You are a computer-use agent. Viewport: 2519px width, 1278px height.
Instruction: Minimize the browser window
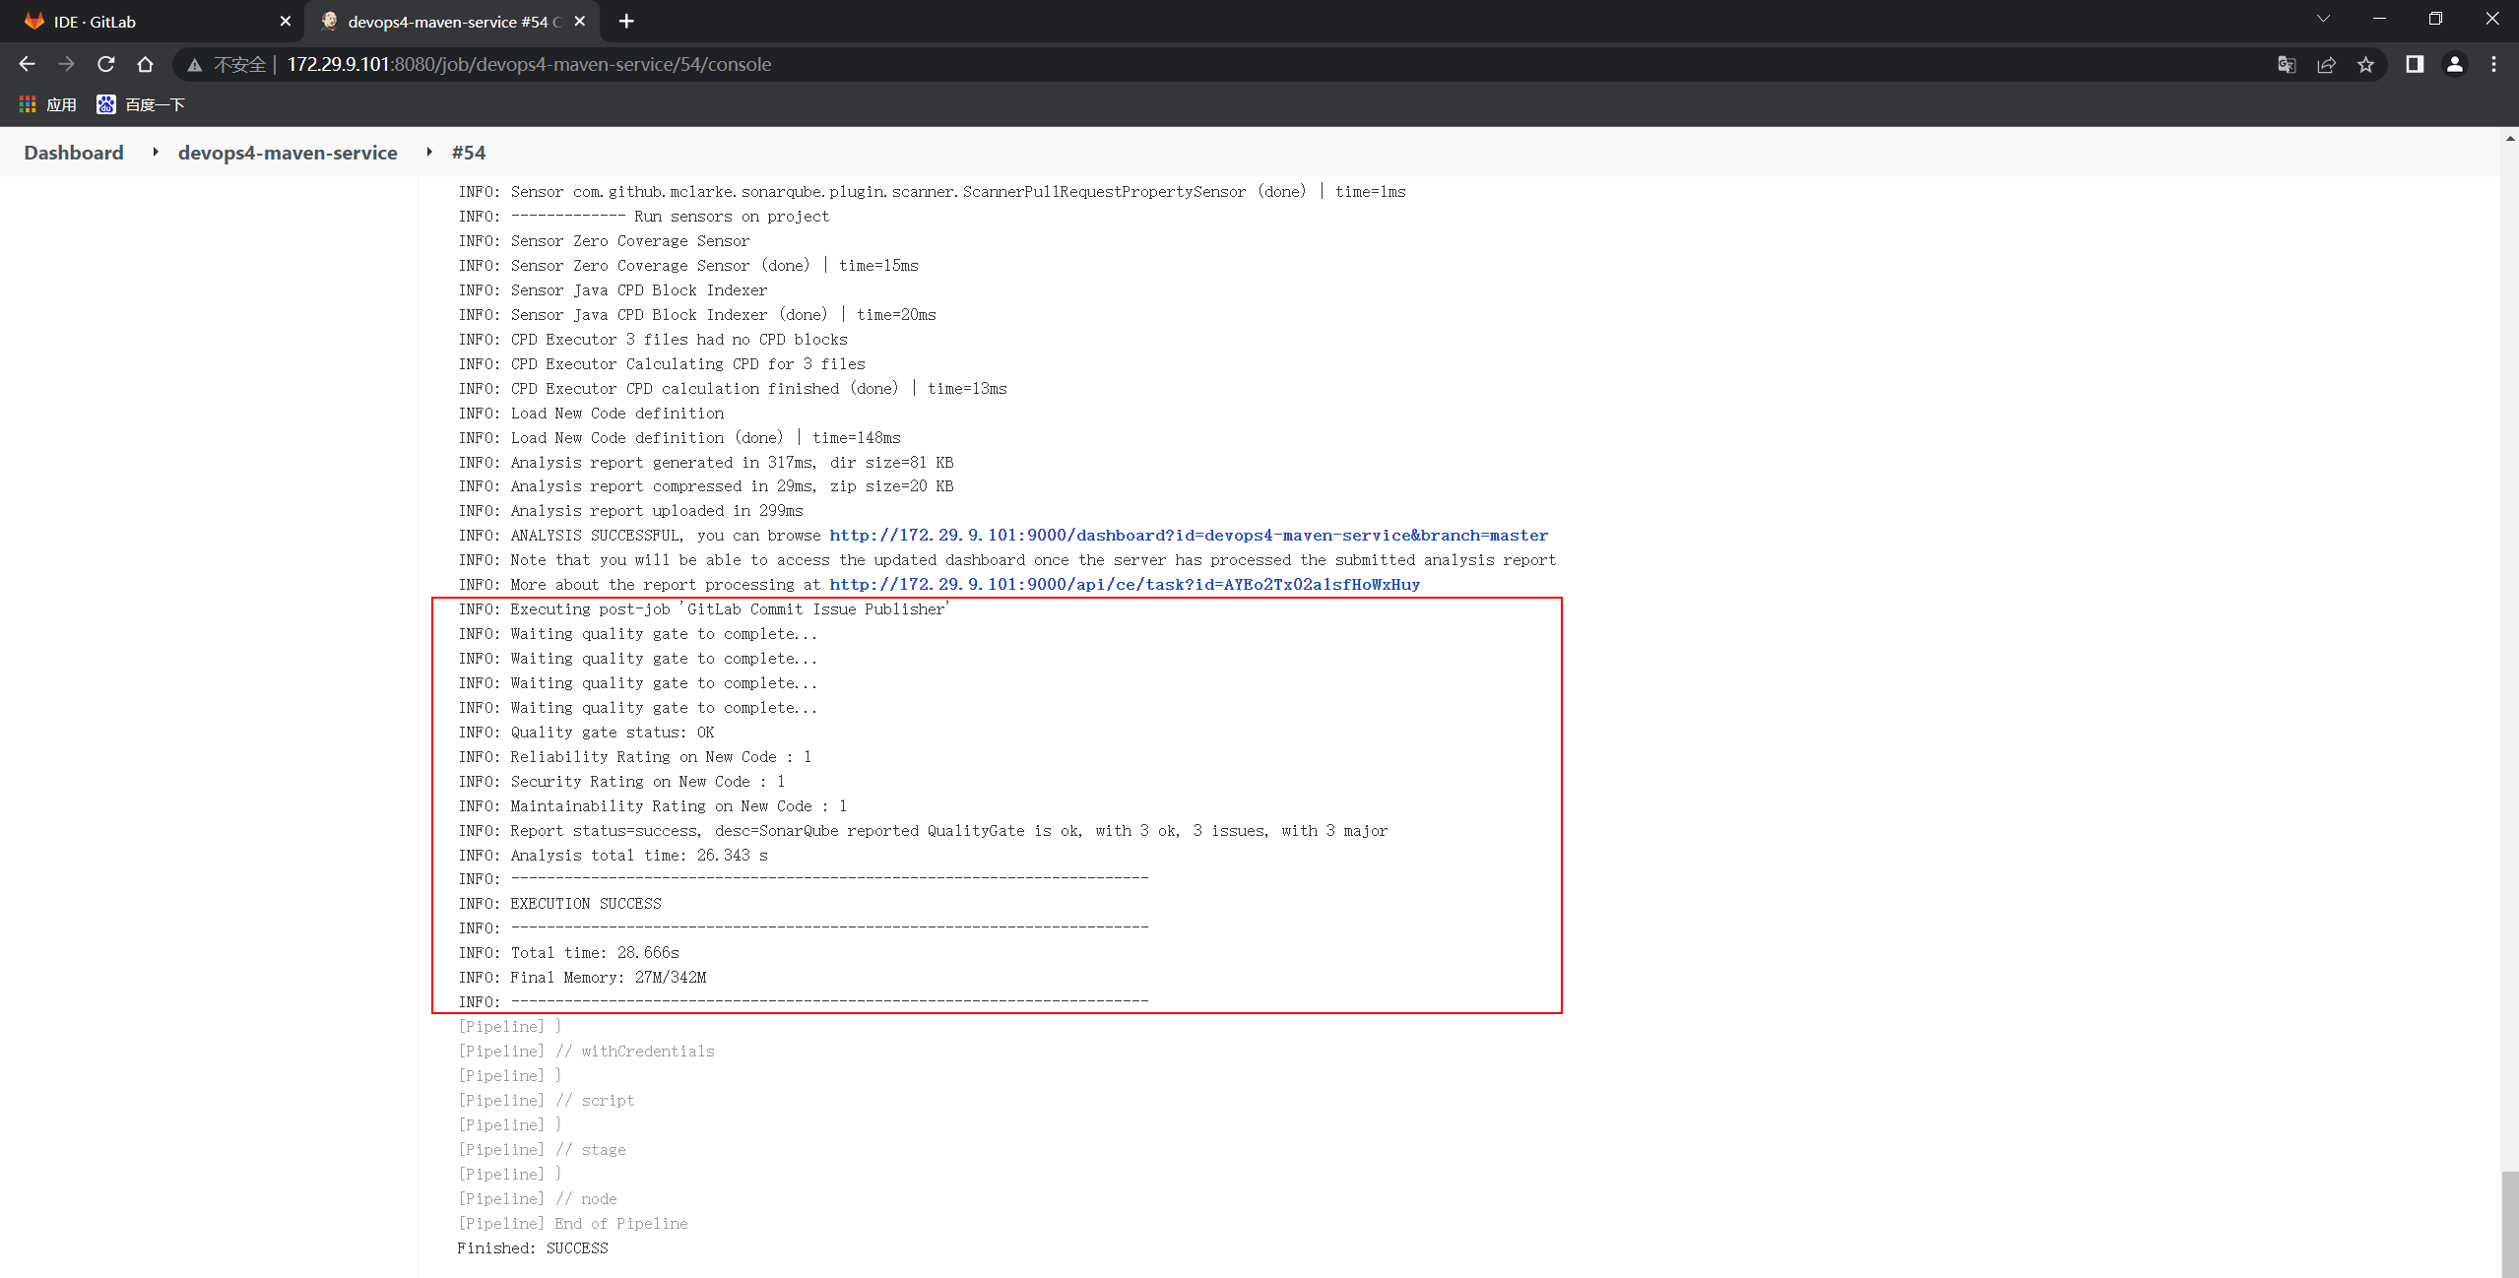pos(2379,19)
